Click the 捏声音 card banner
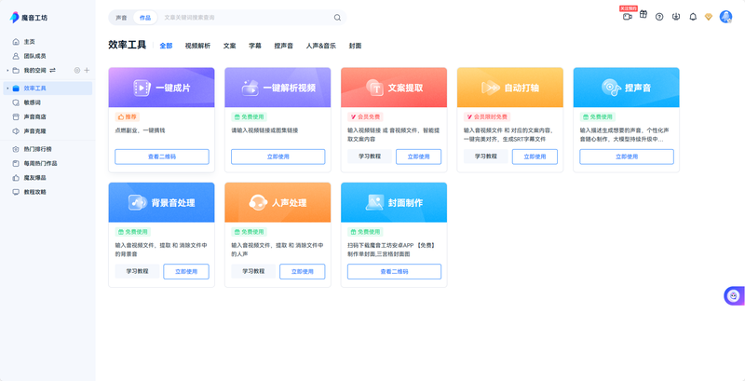 point(626,88)
